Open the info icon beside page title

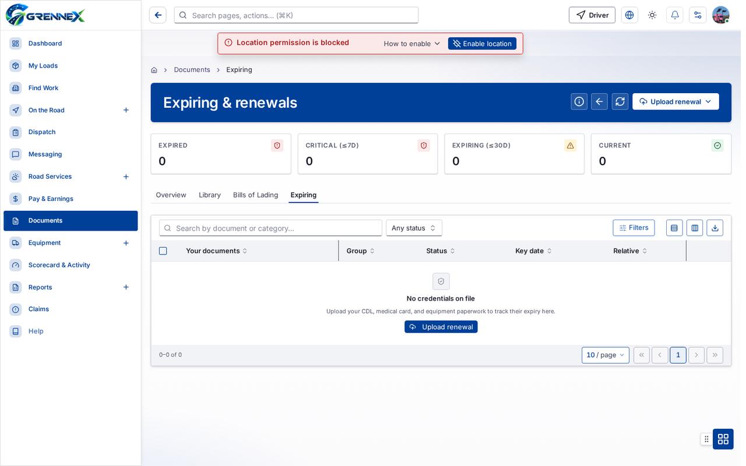click(x=579, y=101)
